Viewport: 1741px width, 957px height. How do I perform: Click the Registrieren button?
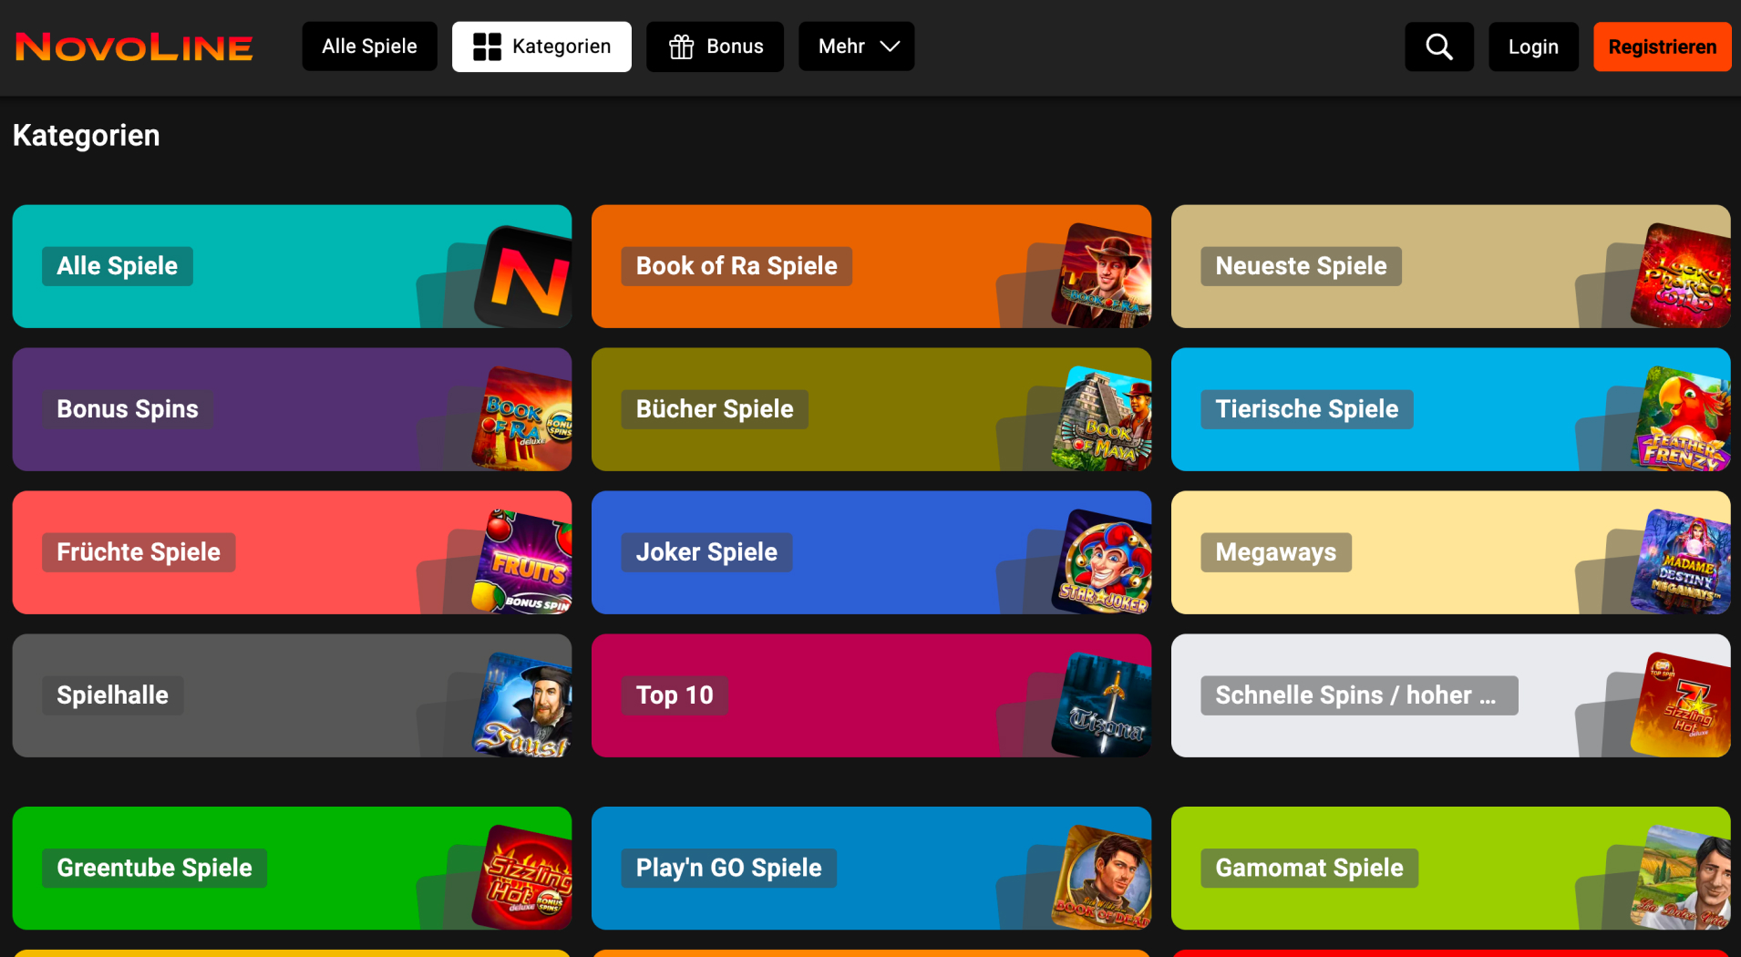(1663, 46)
